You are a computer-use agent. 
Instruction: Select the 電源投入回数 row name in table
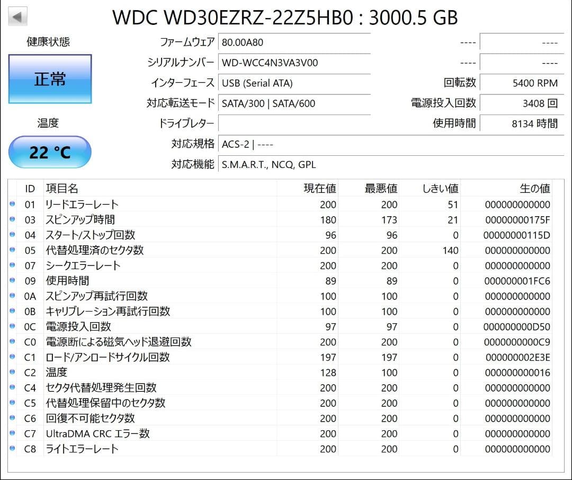78,327
